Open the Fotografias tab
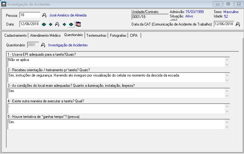 pyautogui.click(x=118, y=35)
